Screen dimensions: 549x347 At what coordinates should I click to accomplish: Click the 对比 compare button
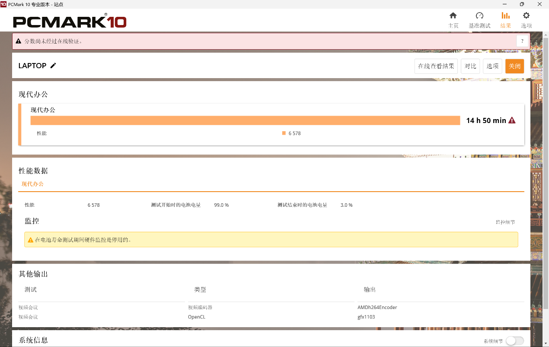(x=470, y=66)
